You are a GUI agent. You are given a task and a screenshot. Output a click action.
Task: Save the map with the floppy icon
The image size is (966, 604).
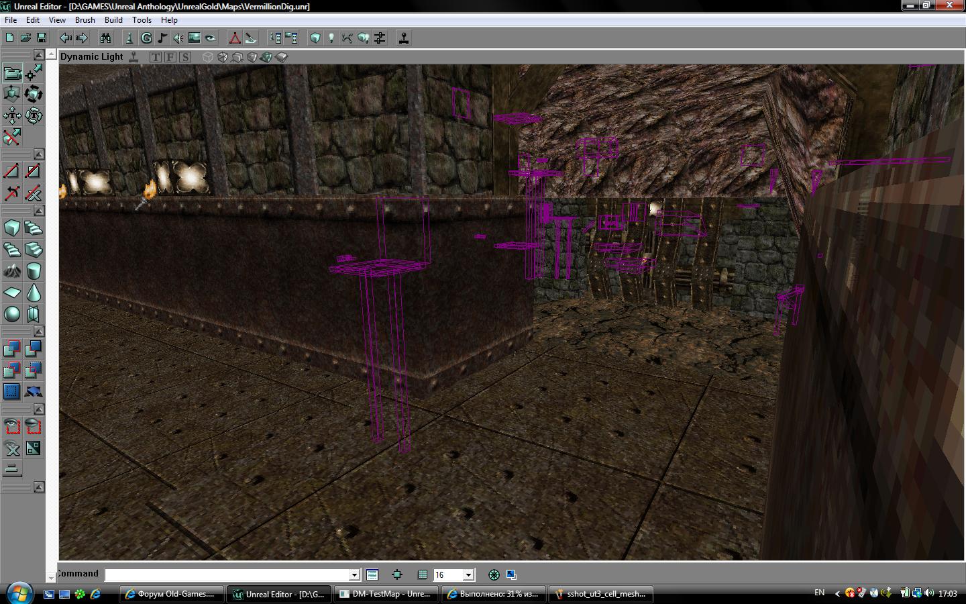42,38
